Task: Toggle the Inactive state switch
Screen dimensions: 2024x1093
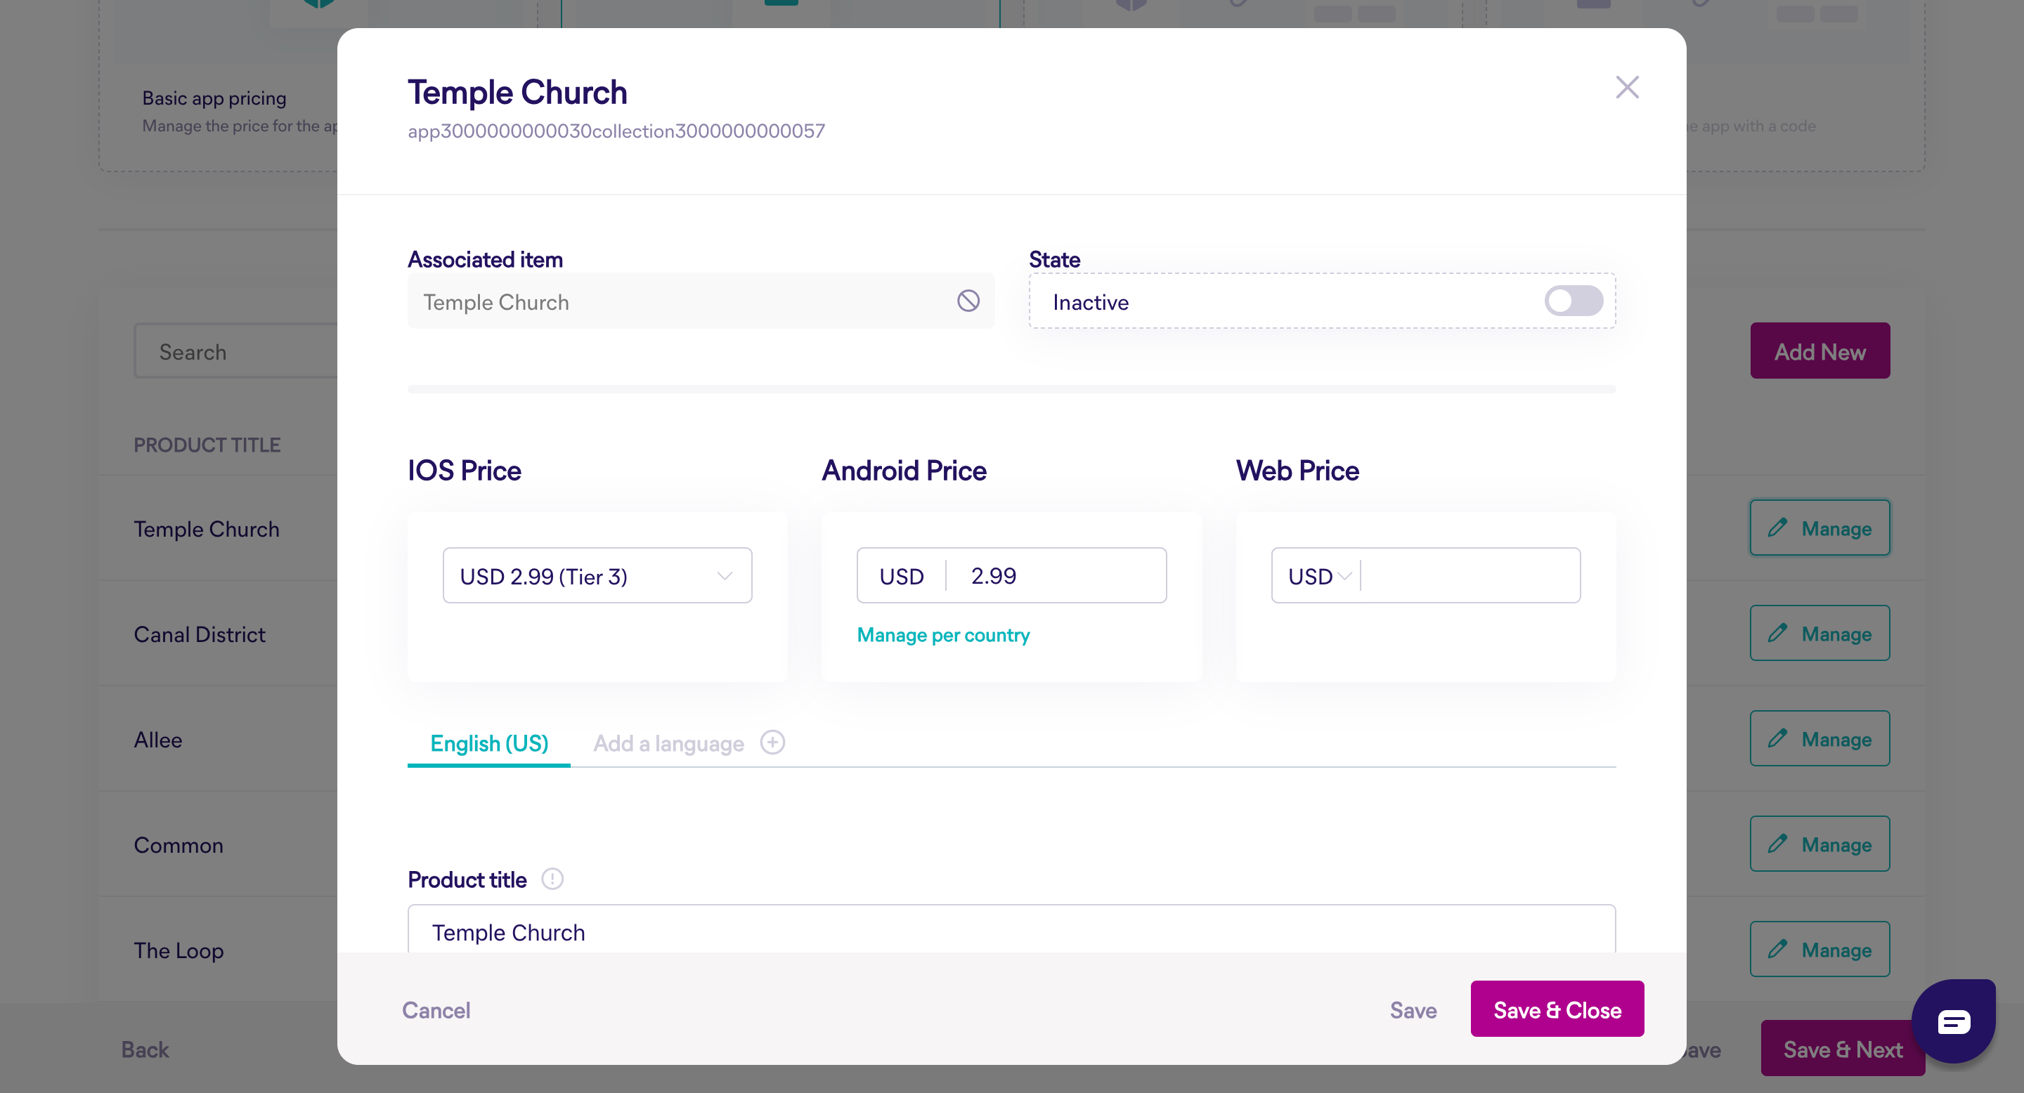Action: (x=1573, y=301)
